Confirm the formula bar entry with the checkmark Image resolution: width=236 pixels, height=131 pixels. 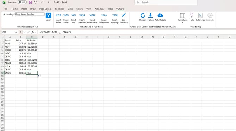pyautogui.click(x=29, y=32)
